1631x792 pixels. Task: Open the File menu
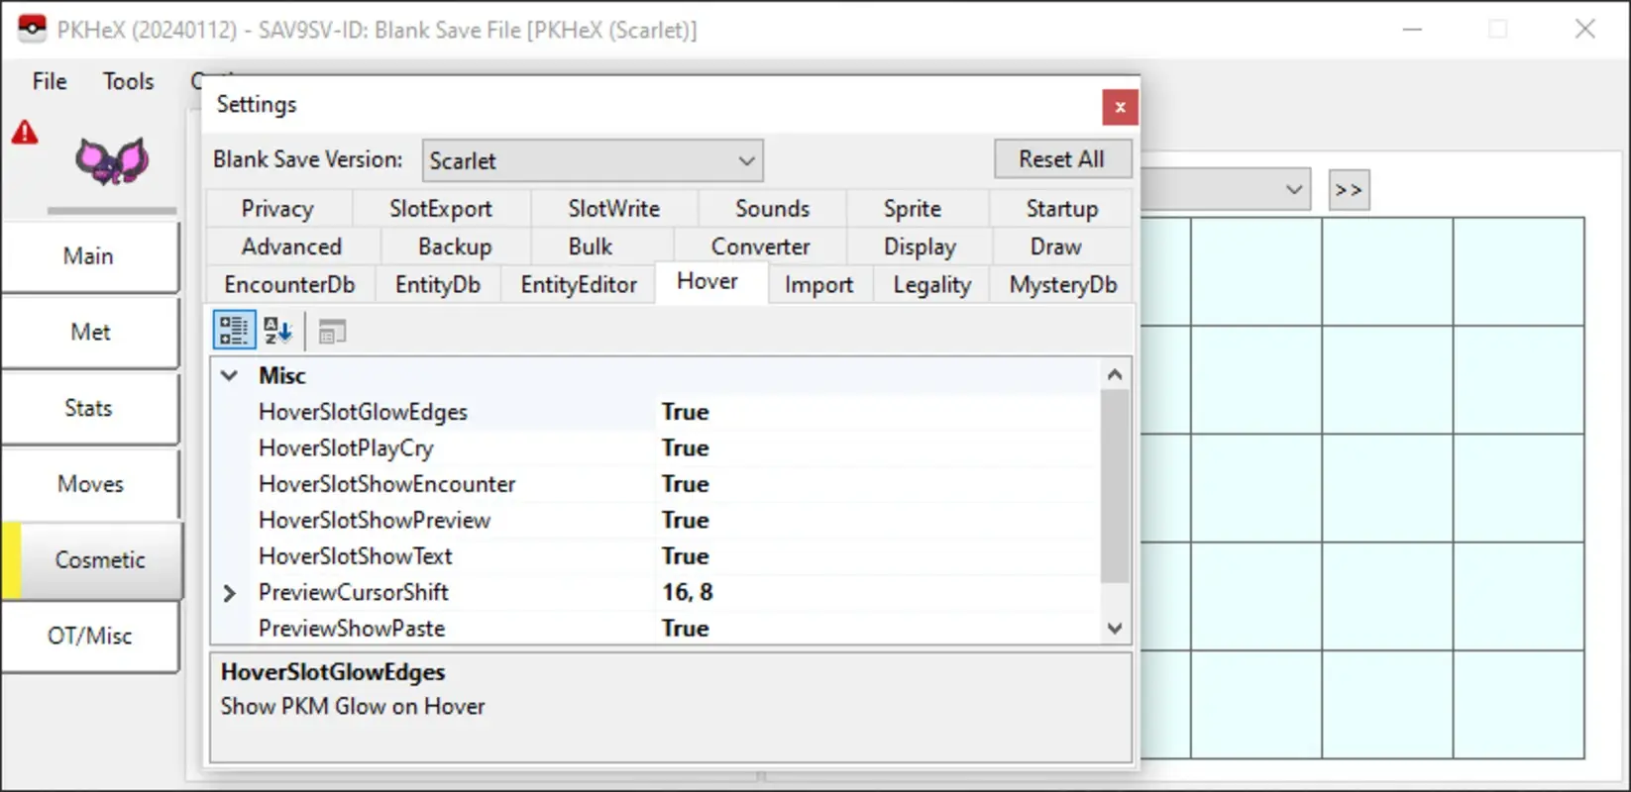coord(50,81)
